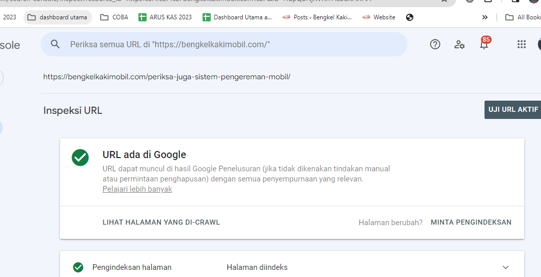Focus the URL inspection search field
The width and height of the screenshot is (541, 277).
pos(224,44)
